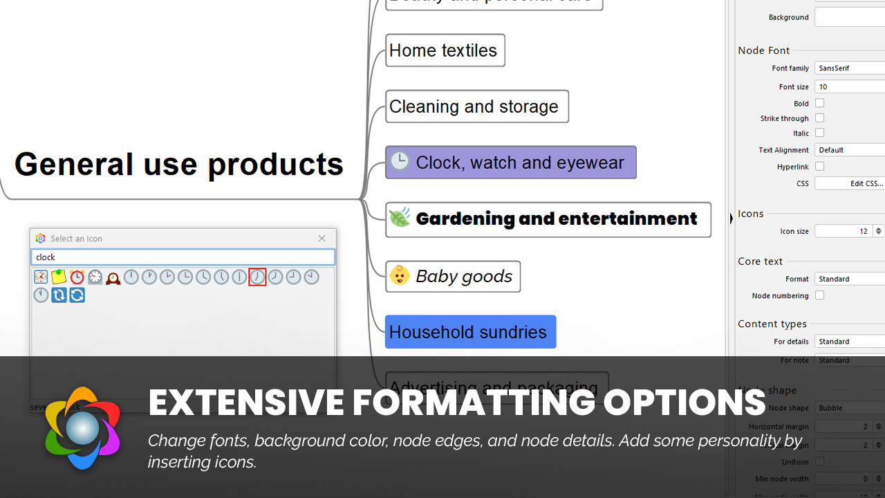Click the icon search field containing 'clock'
The image size is (885, 498).
pyautogui.click(x=183, y=257)
